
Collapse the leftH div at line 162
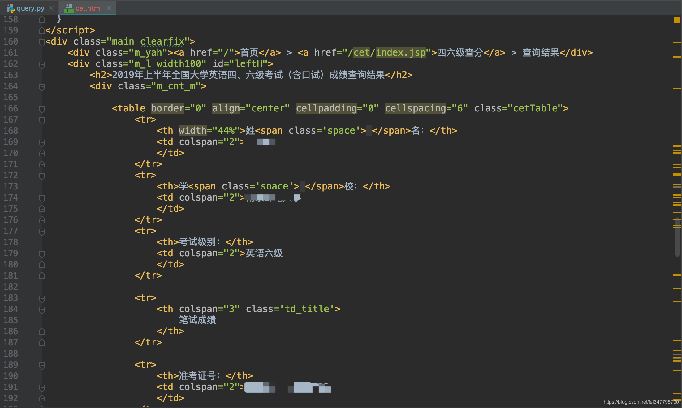click(x=42, y=64)
